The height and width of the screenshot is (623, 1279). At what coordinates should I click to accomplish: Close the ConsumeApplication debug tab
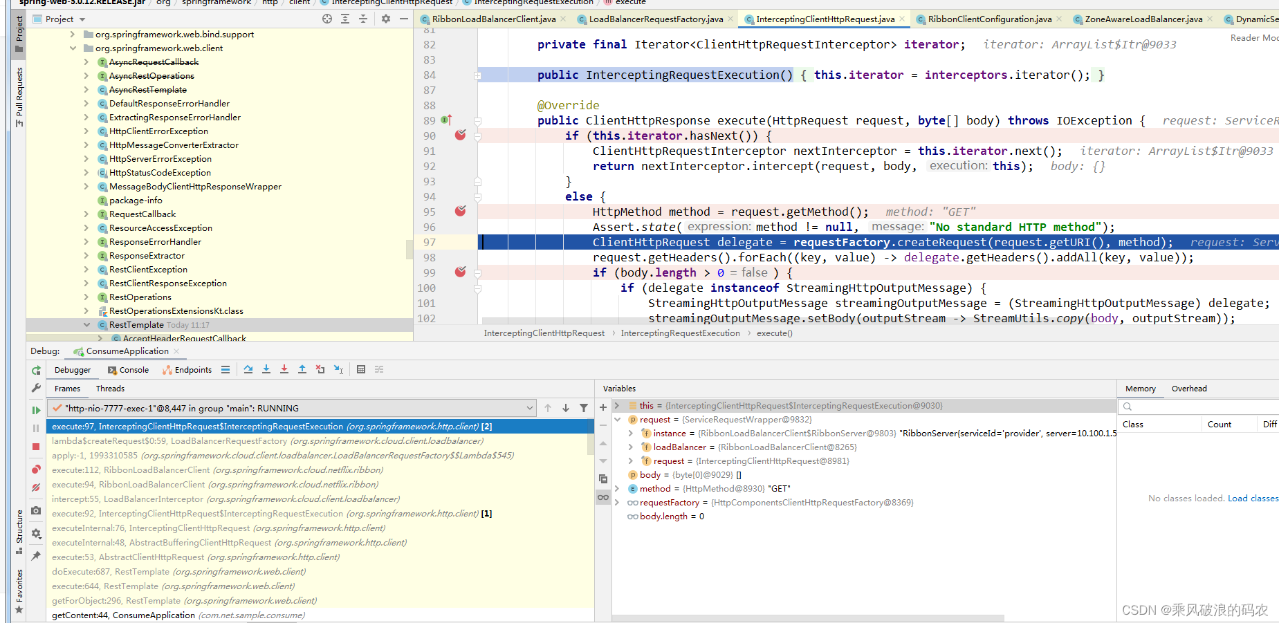point(176,351)
